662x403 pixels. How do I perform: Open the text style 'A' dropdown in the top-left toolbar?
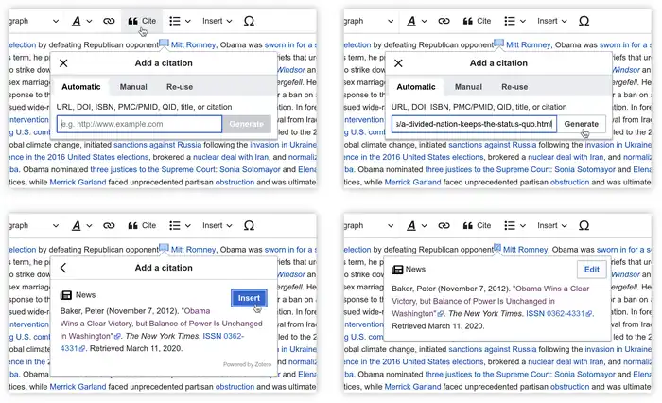tap(80, 21)
